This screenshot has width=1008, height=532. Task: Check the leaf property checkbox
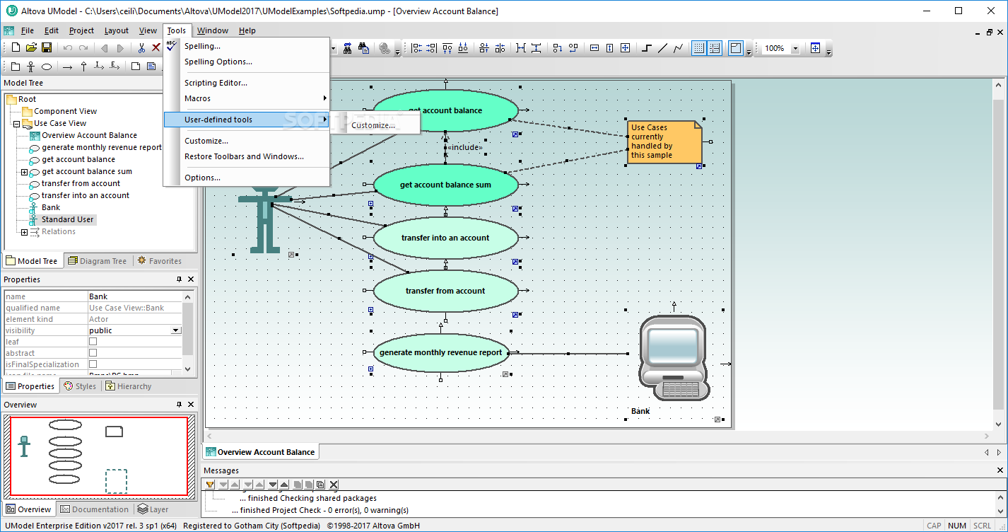[93, 342]
